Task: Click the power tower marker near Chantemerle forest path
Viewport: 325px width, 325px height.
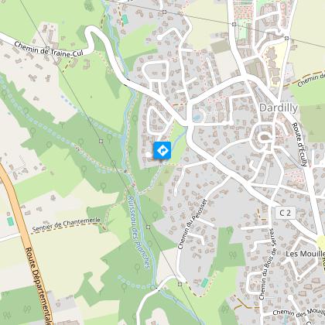Action: point(101,141)
